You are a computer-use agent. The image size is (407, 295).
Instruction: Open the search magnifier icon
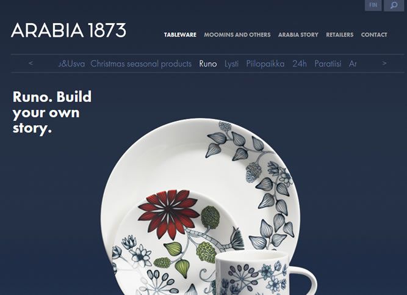point(394,5)
